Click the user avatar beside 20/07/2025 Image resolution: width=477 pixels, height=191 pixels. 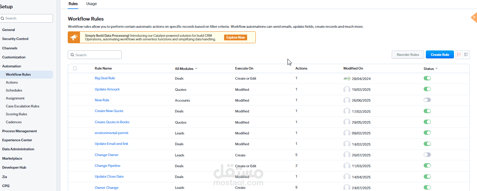(x=347, y=155)
